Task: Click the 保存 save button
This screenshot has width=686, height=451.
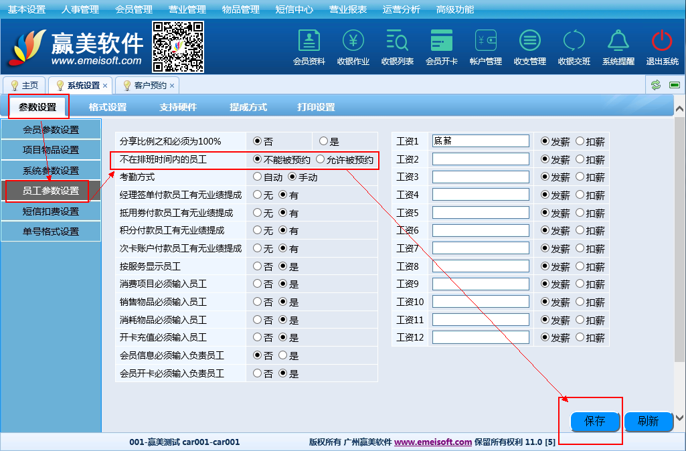Action: [x=594, y=422]
